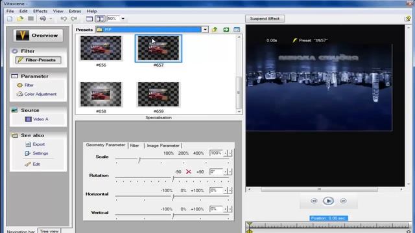
Task: Click the Vertical slider handle
Action: tap(173, 216)
